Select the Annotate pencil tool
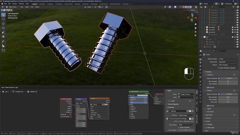Viewport: 240px width, 135px height. point(3,41)
